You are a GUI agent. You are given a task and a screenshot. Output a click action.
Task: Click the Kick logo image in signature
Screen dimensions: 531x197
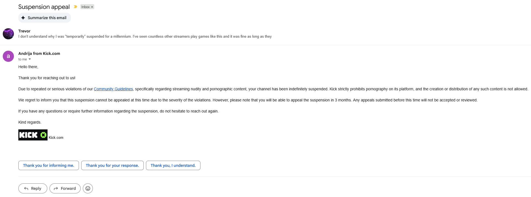click(x=33, y=135)
